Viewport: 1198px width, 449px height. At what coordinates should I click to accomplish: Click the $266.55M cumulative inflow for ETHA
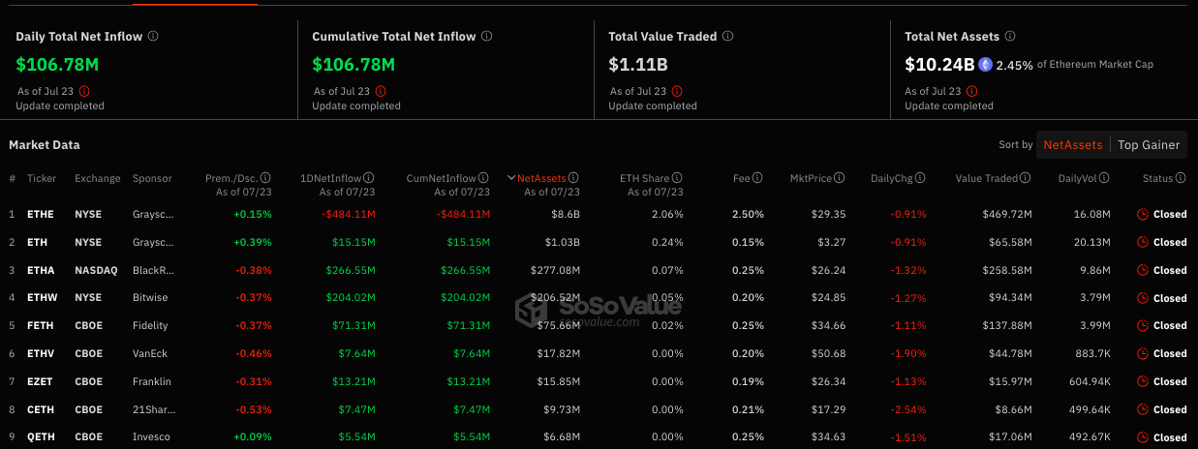(x=465, y=270)
